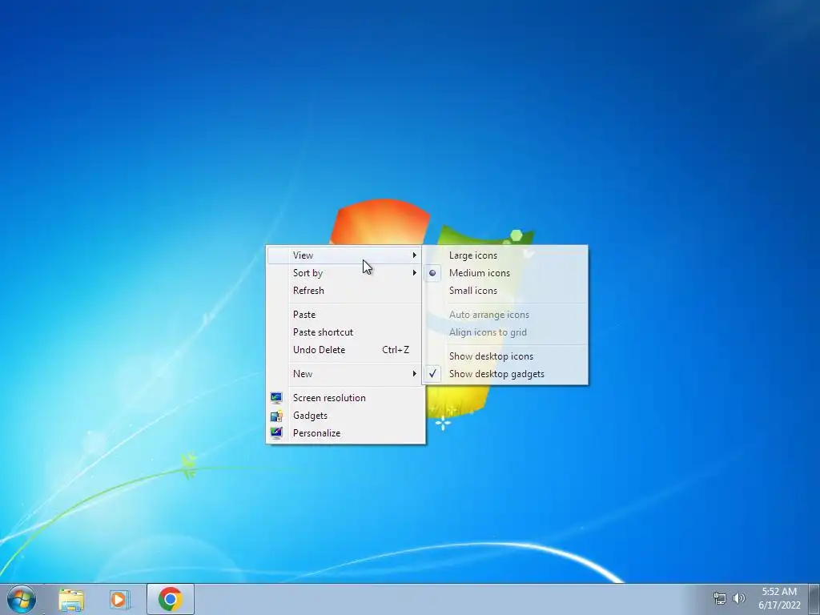The width and height of the screenshot is (820, 615).
Task: Open Screen resolution settings
Action: tap(345, 398)
